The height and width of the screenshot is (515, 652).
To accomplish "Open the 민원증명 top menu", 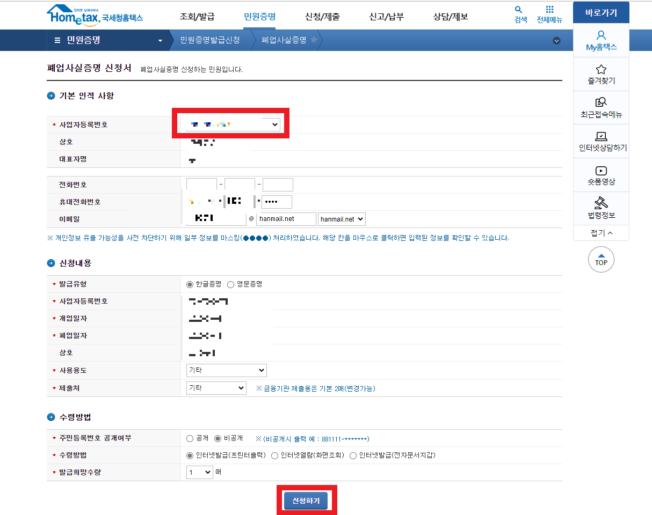I will [259, 17].
